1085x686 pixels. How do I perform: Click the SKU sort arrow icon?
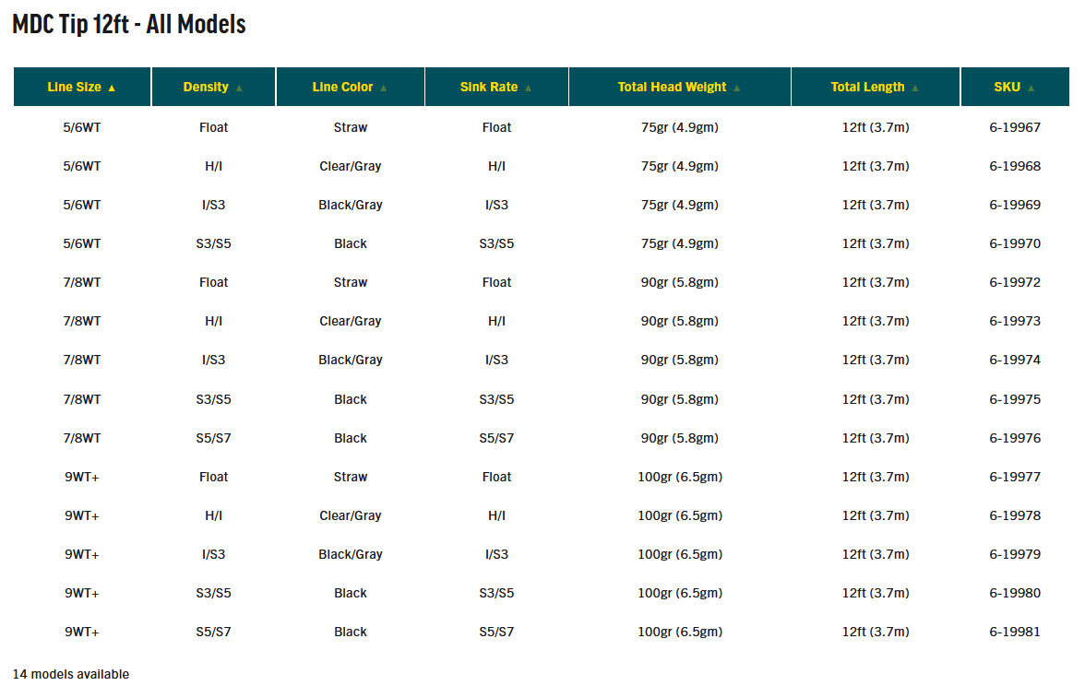(1031, 88)
